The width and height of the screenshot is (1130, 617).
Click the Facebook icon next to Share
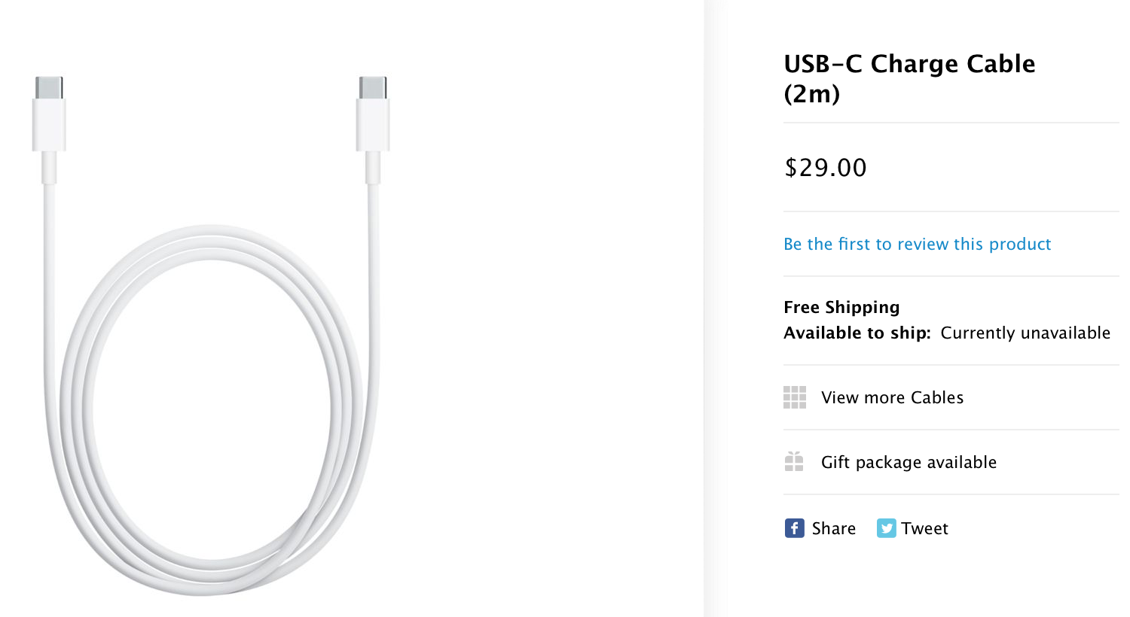[x=795, y=528]
